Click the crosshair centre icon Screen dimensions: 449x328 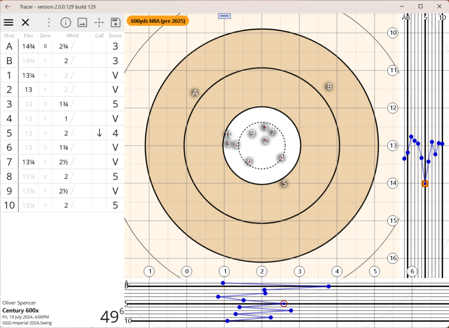(99, 22)
